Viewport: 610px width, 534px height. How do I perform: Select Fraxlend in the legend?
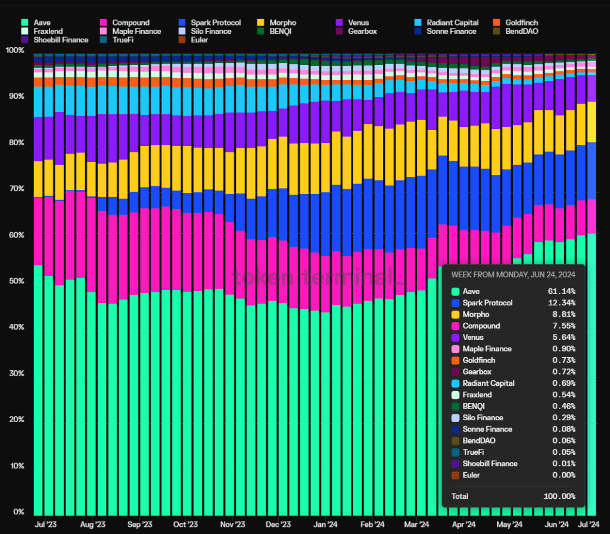[42, 31]
